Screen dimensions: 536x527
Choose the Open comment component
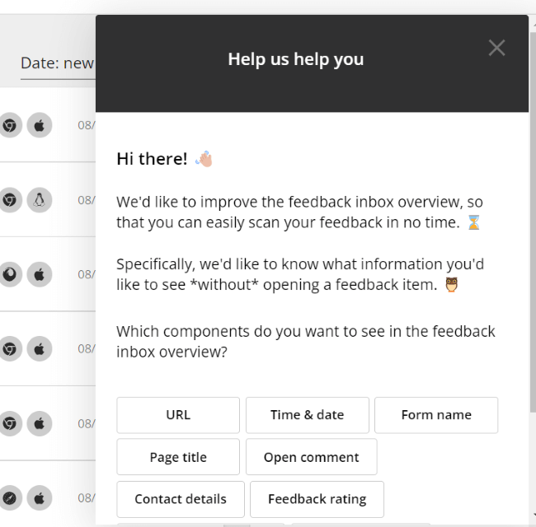click(311, 457)
